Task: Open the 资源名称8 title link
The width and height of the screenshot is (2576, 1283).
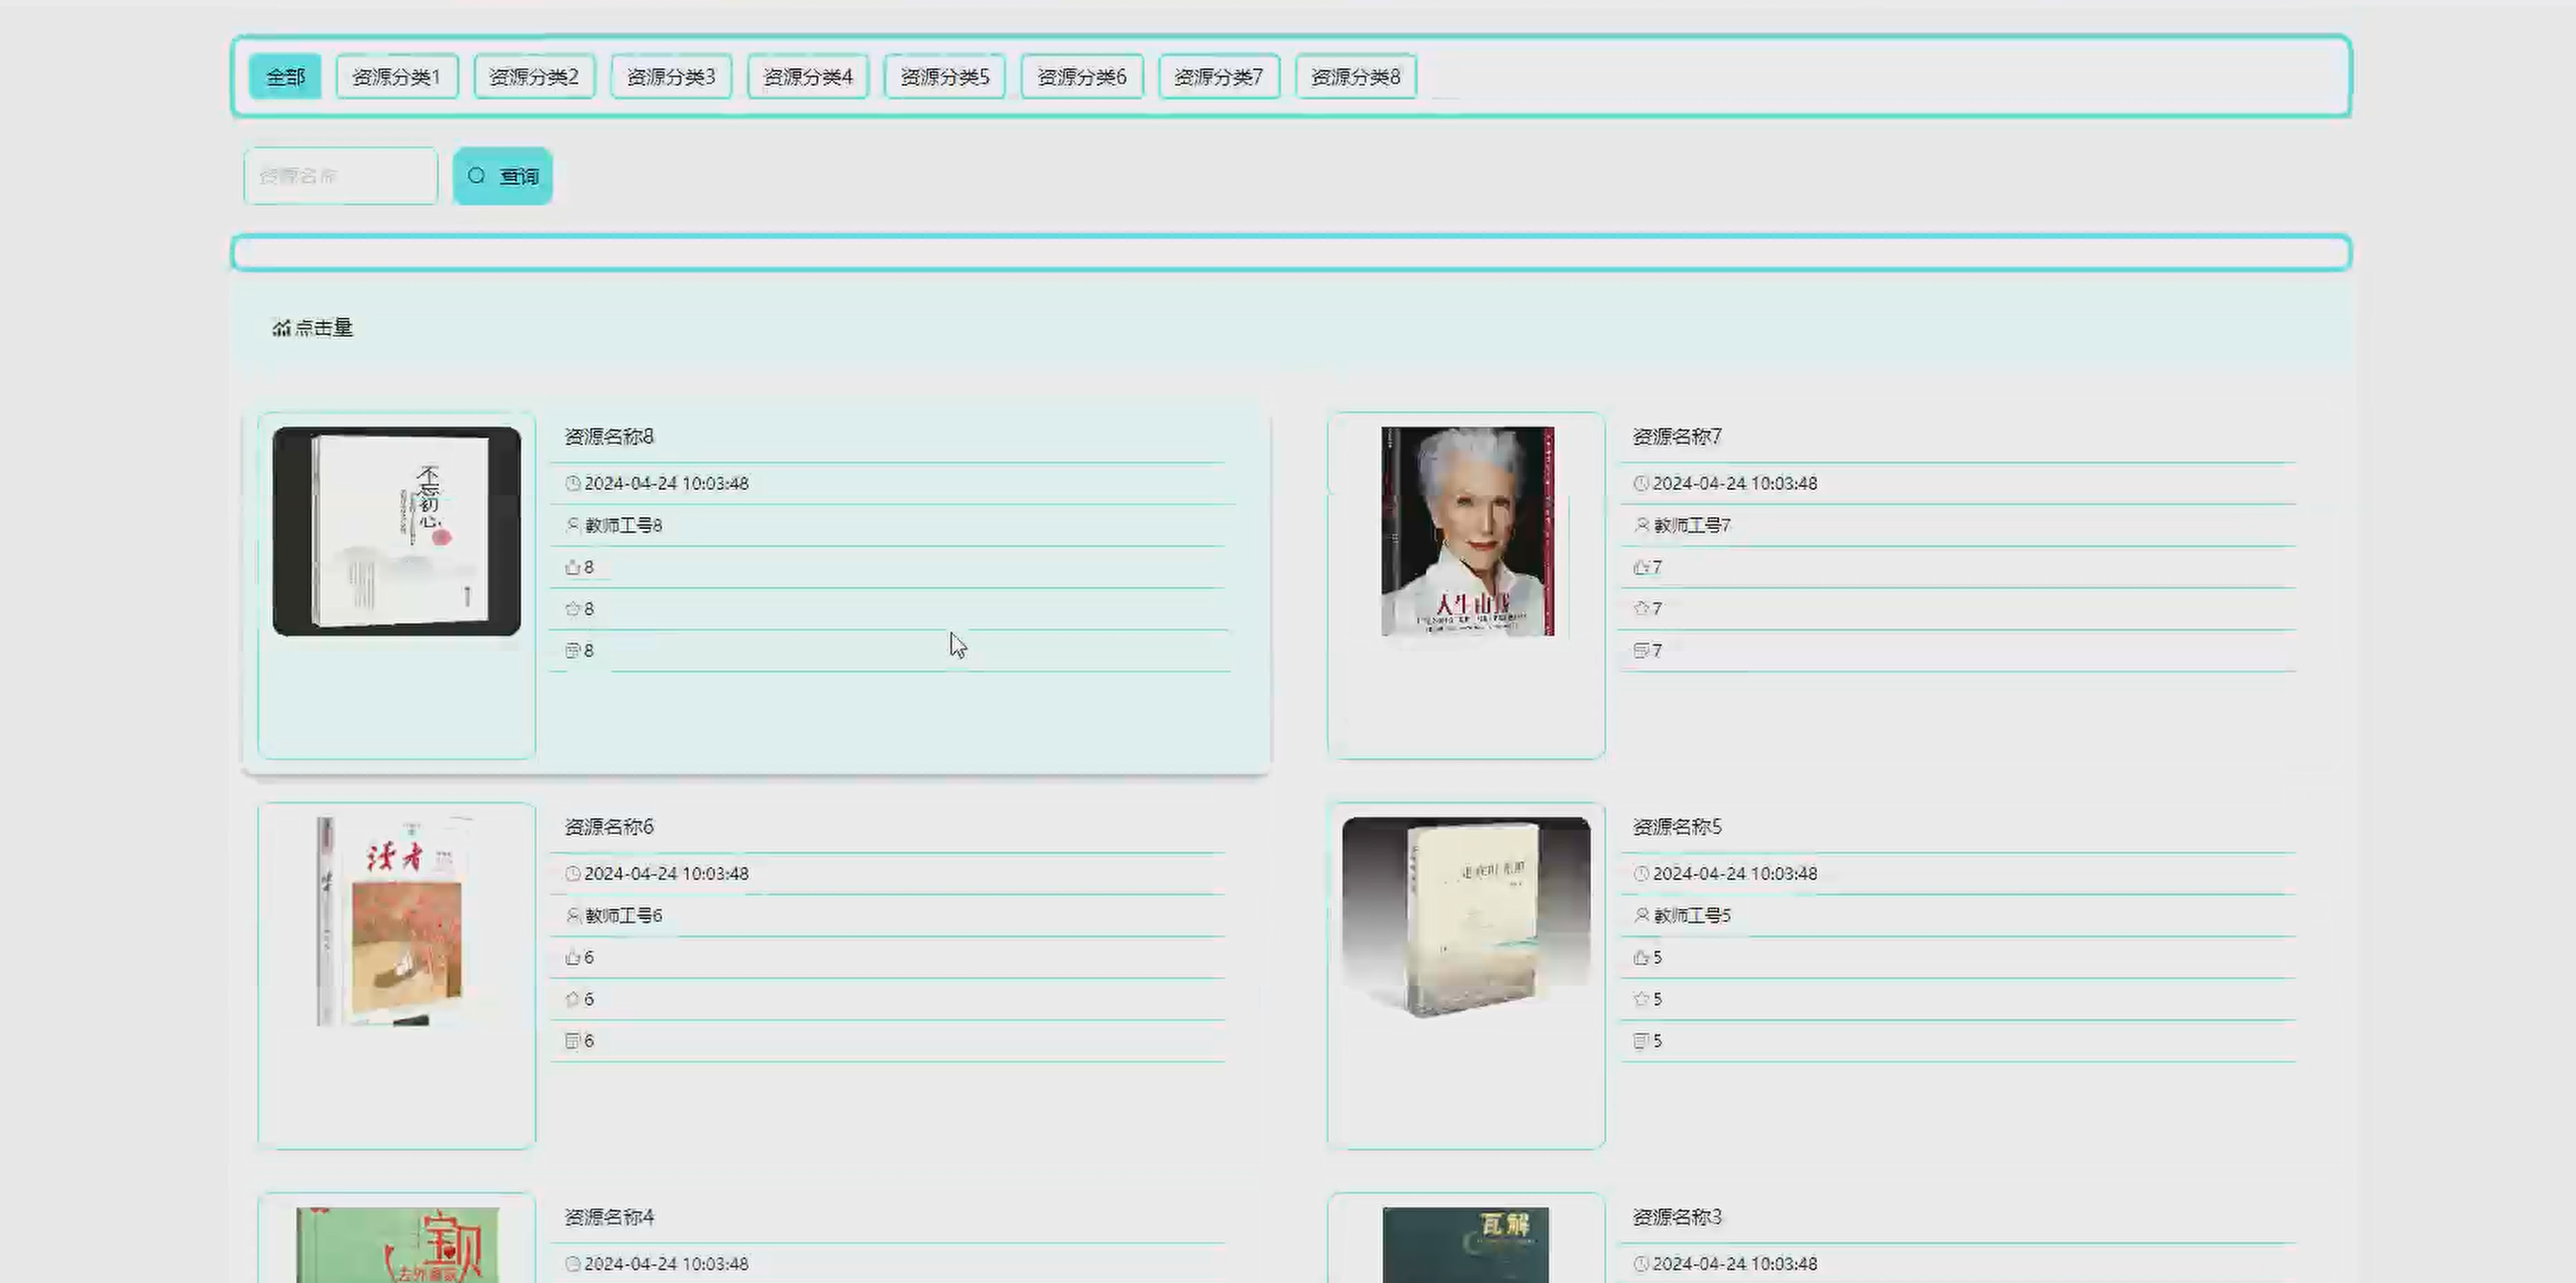Action: pyautogui.click(x=609, y=437)
